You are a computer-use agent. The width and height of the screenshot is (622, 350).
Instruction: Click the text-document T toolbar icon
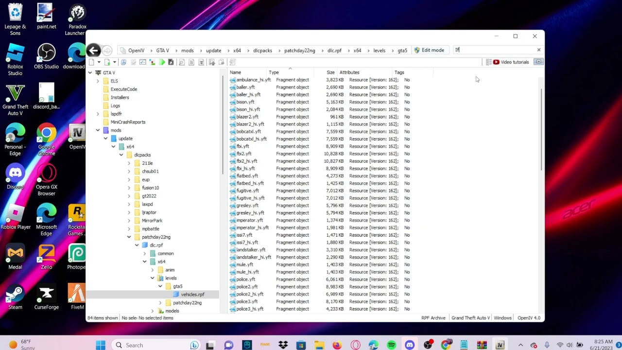click(201, 62)
